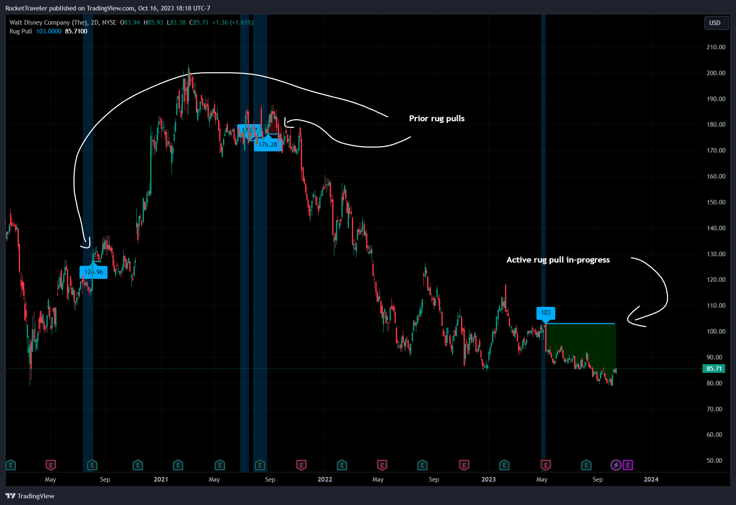
Task: Click the August 2022 green earnings marker
Action: point(422,465)
